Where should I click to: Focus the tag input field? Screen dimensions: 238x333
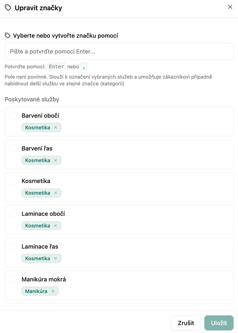[x=119, y=52]
